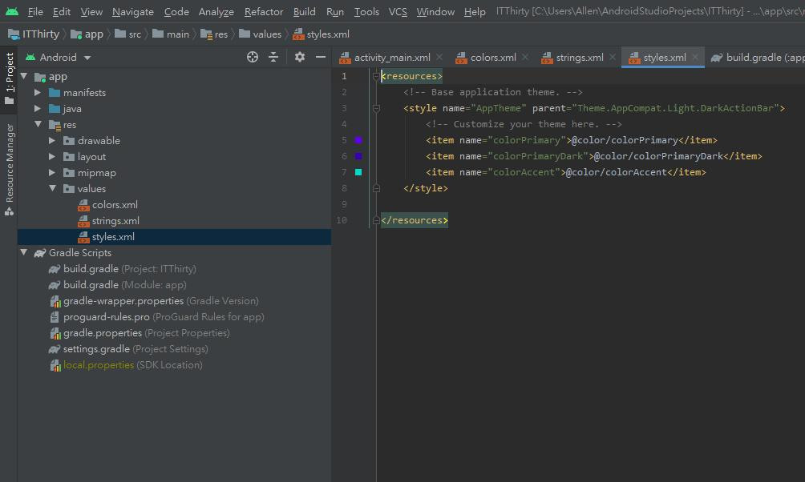The width and height of the screenshot is (805, 482).
Task: Open the Refactor menu
Action: point(264,11)
